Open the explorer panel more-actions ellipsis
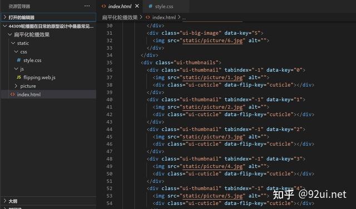The image size is (356, 209). pos(87,6)
